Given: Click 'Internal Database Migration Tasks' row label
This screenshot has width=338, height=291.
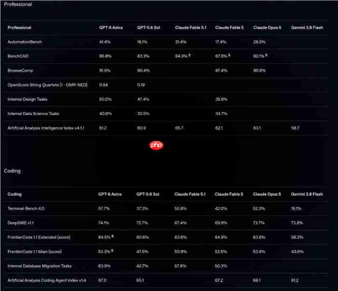Looking at the screenshot, I should coord(40,266).
